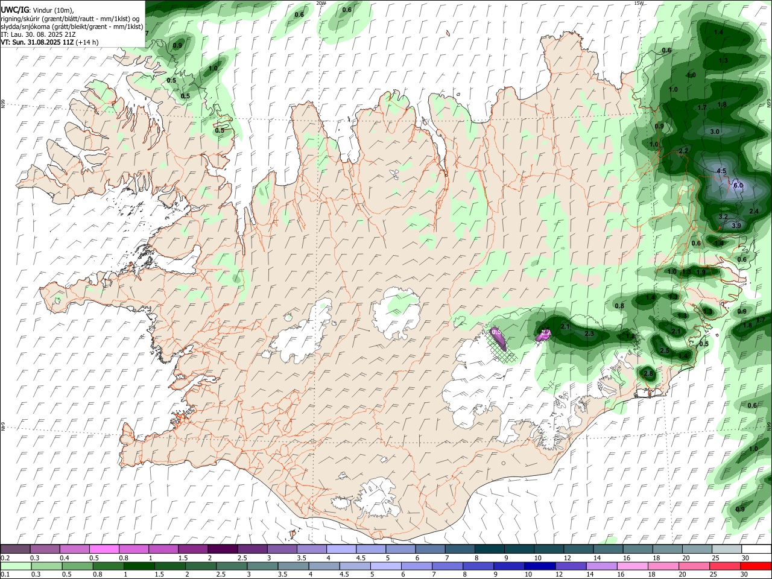Click the white 30 swatch at the end of the upper legend
Image resolution: width=772 pixels, height=579 pixels.
(x=756, y=549)
